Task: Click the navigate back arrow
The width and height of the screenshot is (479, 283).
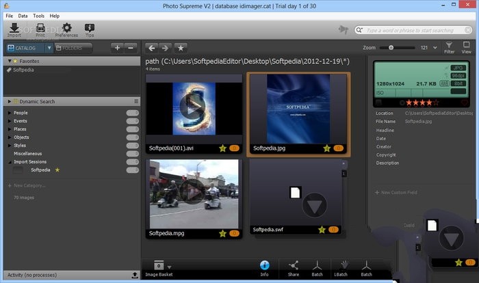Action: pyautogui.click(x=151, y=48)
